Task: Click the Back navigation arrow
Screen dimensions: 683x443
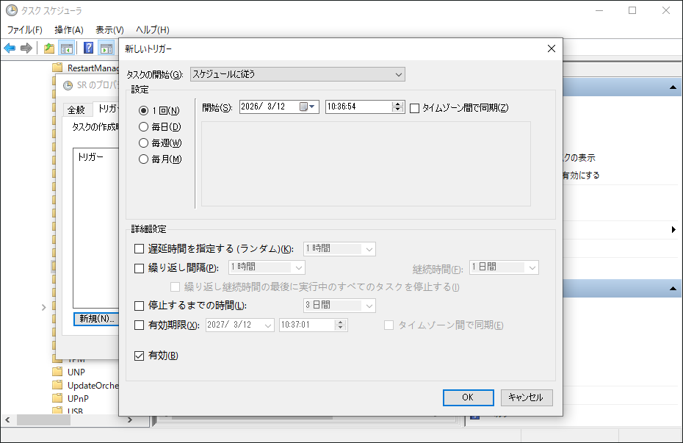Action: (10, 48)
